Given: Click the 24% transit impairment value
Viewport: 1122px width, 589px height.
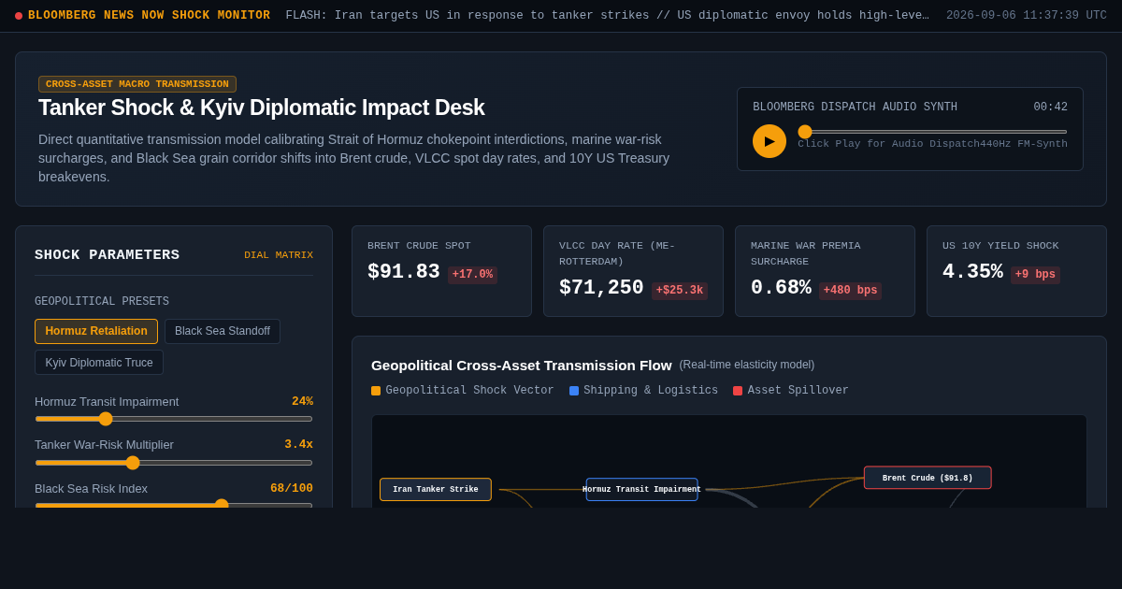Looking at the screenshot, I should pyautogui.click(x=302, y=402).
